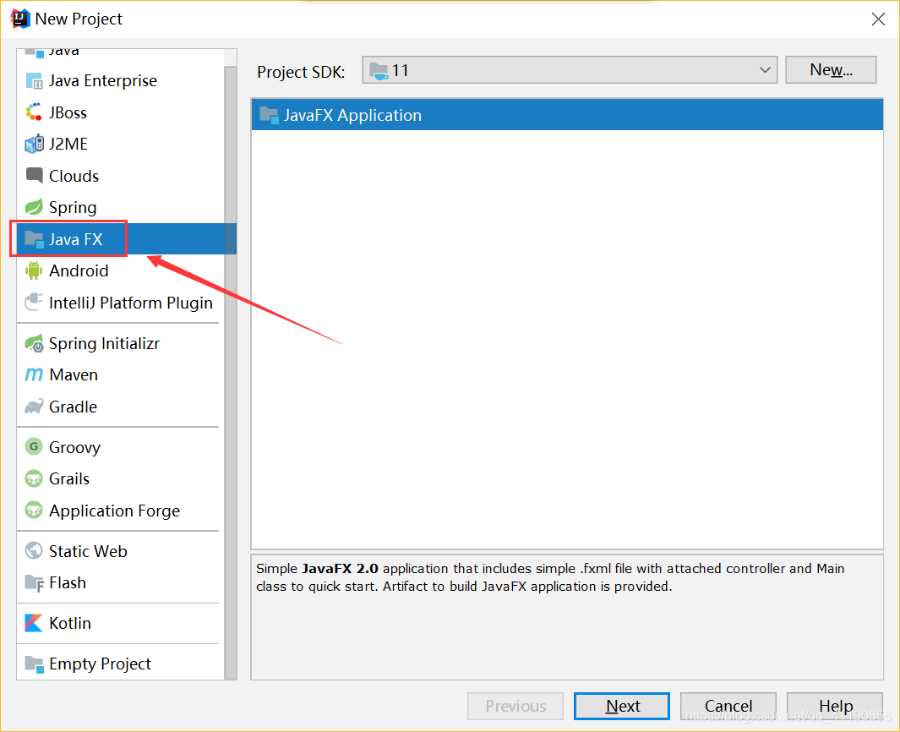Select Groovy project type

121,446
